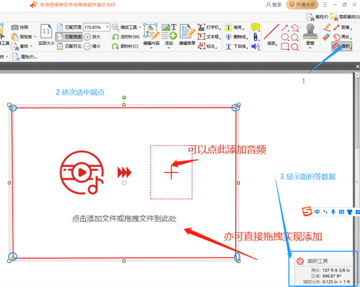Image resolution: width=360 pixels, height=287 pixels.
Task: Rotate counterclockwise (逆时针)
Action: pyautogui.click(x=125, y=37)
